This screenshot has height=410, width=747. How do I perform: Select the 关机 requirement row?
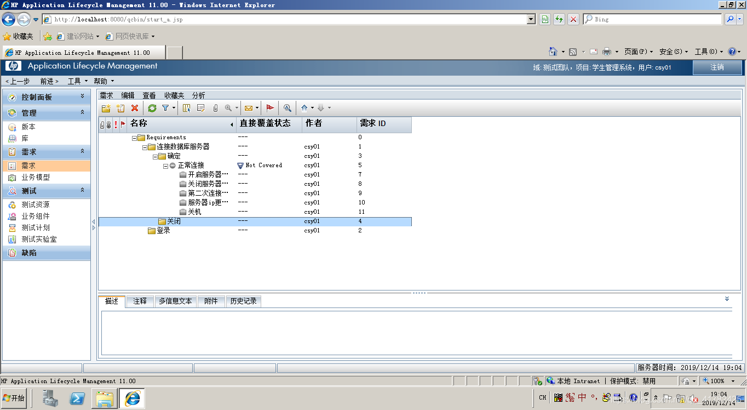click(195, 212)
